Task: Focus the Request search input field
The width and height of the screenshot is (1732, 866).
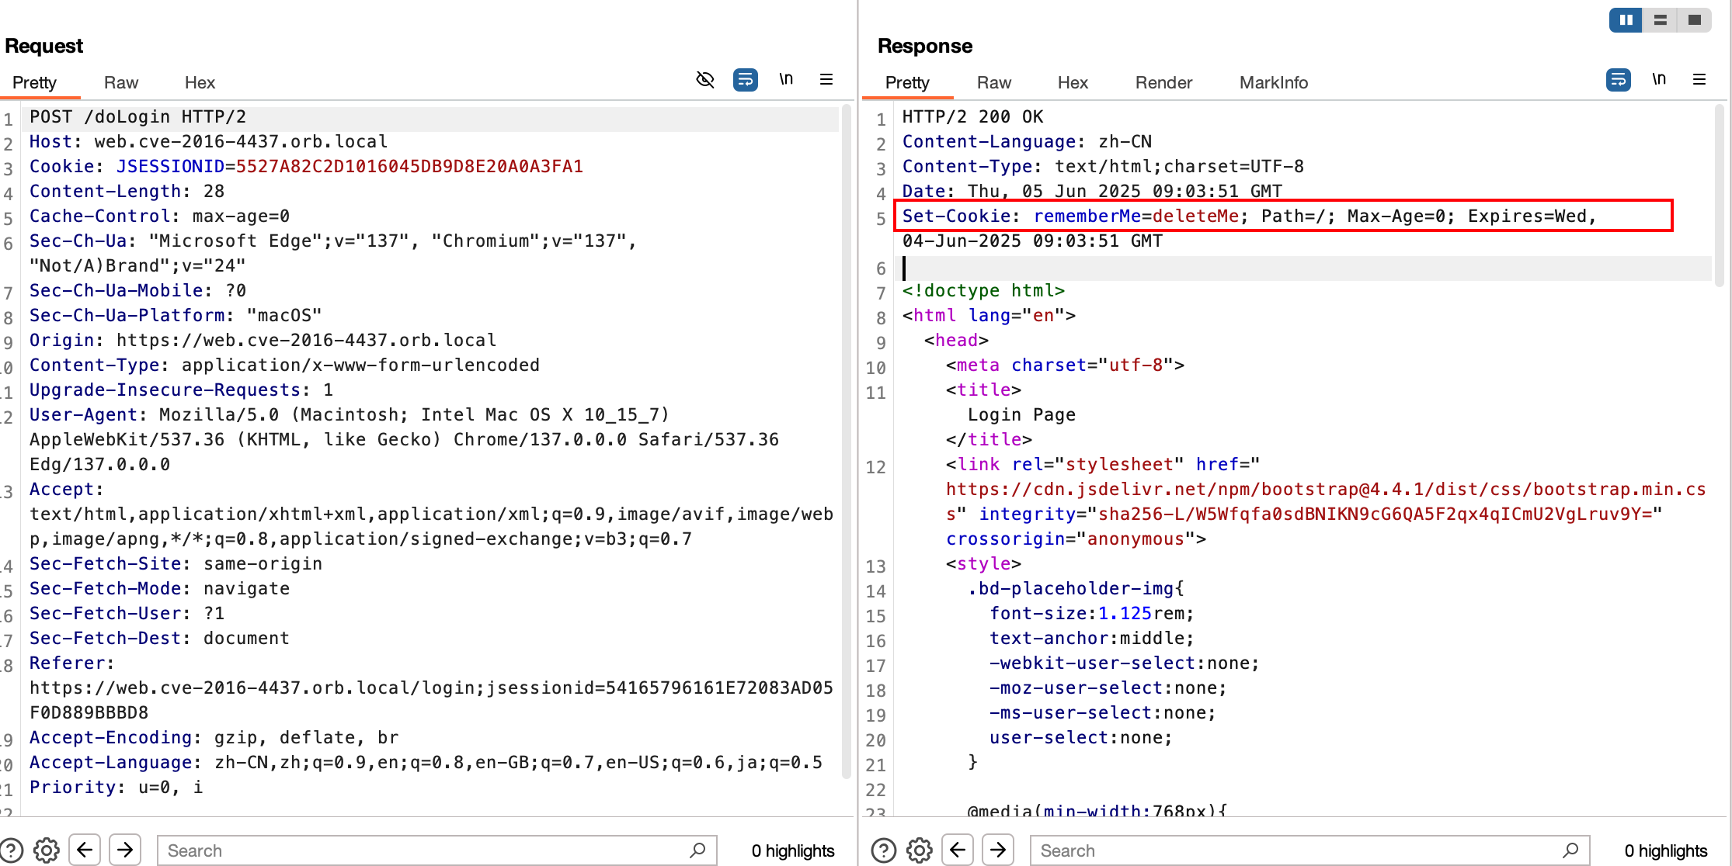Action: 436,850
